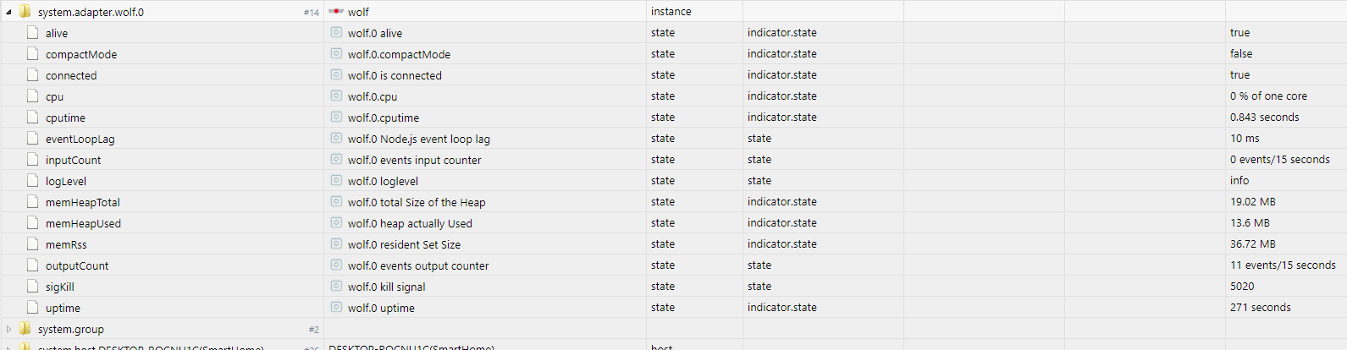Click the state icon beside wolf.0 uptime
Image resolution: width=1347 pixels, height=350 pixels.
coord(336,307)
